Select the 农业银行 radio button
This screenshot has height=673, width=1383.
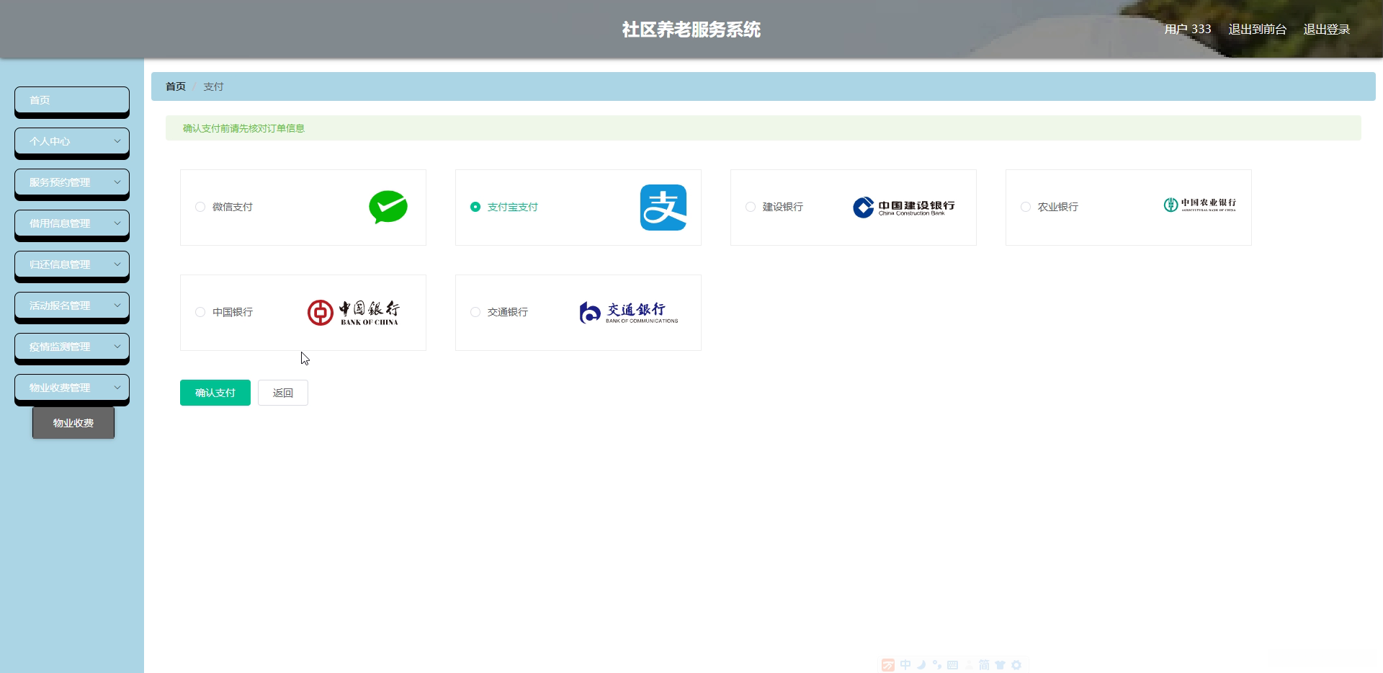pos(1025,207)
